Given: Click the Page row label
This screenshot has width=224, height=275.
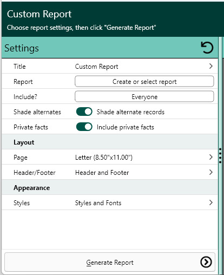Looking at the screenshot, I should (x=21, y=158).
